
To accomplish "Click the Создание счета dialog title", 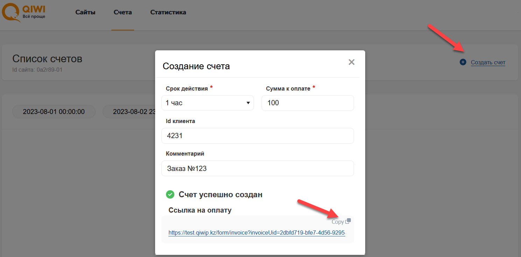I will (196, 66).
